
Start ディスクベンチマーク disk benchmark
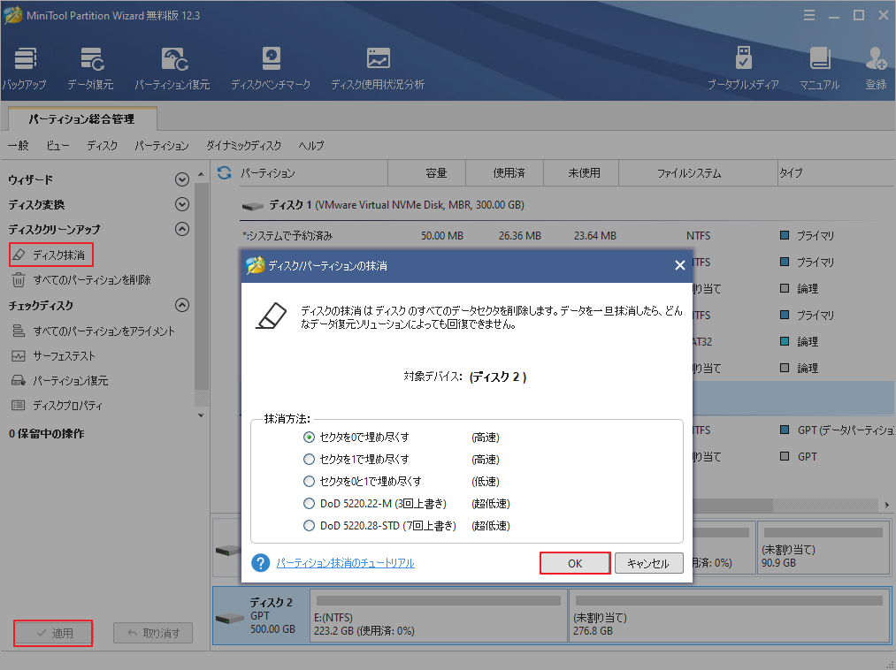tap(271, 69)
